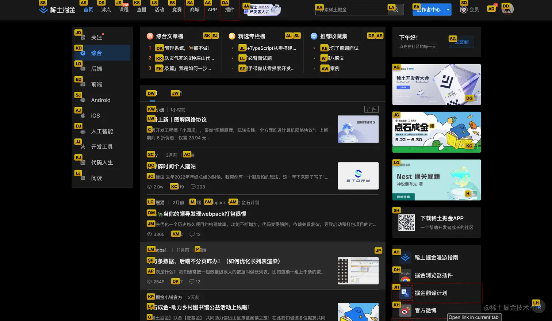Screen dimensions: 552x321
Task: Open the 开发工具 wrench category
Action: tap(102, 147)
